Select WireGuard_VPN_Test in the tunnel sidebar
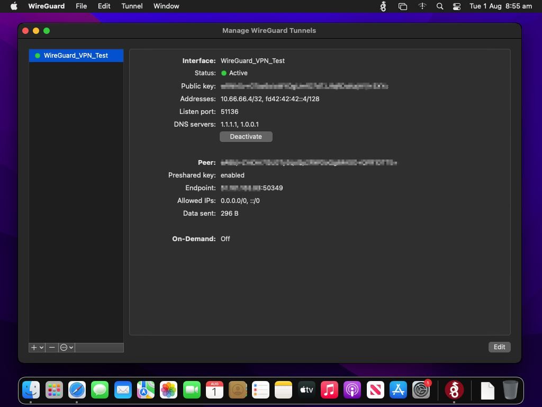Image resolution: width=542 pixels, height=407 pixels. tap(76, 55)
